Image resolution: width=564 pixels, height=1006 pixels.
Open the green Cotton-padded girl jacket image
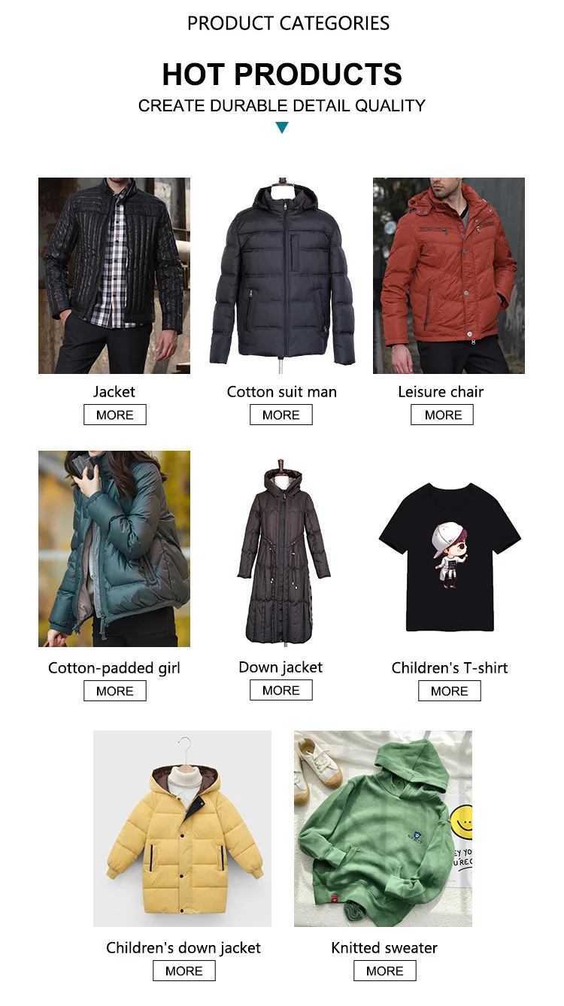[114, 549]
